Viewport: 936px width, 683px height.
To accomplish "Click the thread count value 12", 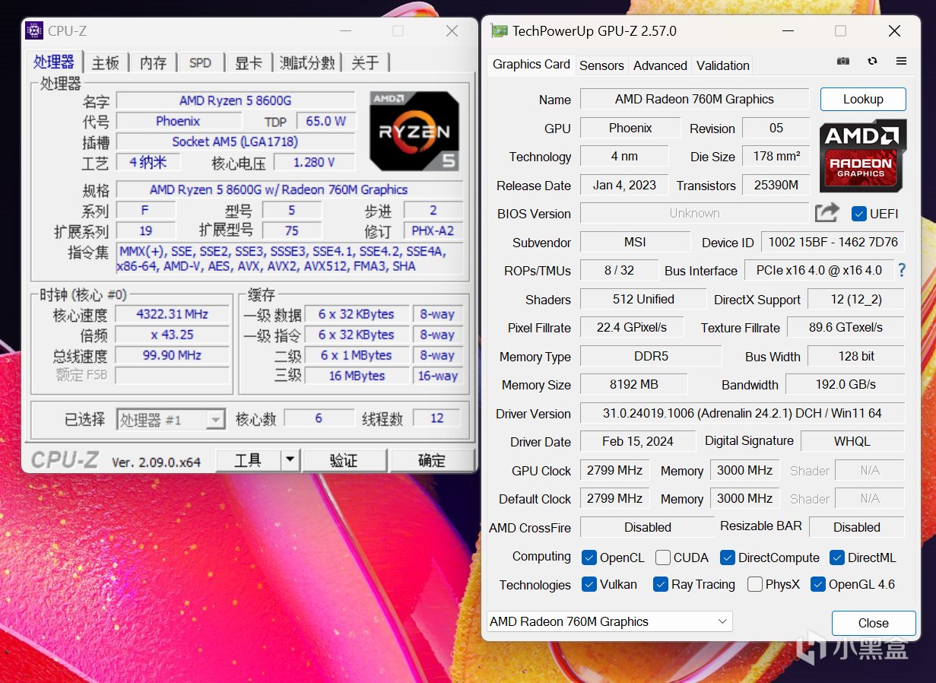I will pos(436,418).
